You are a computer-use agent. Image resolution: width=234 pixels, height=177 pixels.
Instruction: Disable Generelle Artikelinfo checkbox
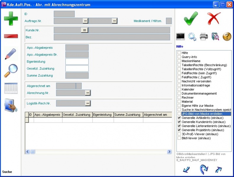(179, 118)
